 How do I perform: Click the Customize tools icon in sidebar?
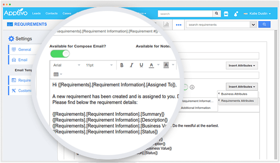(14, 91)
